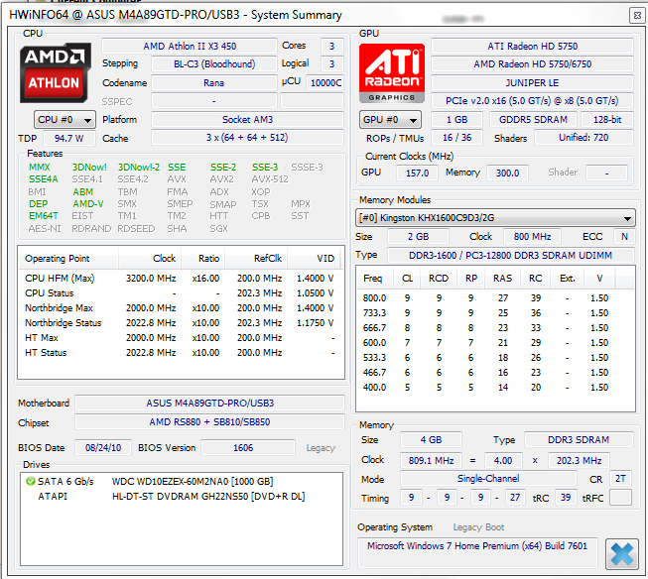Click the AMD Athlon CPU logo
The image size is (648, 579).
(x=55, y=72)
